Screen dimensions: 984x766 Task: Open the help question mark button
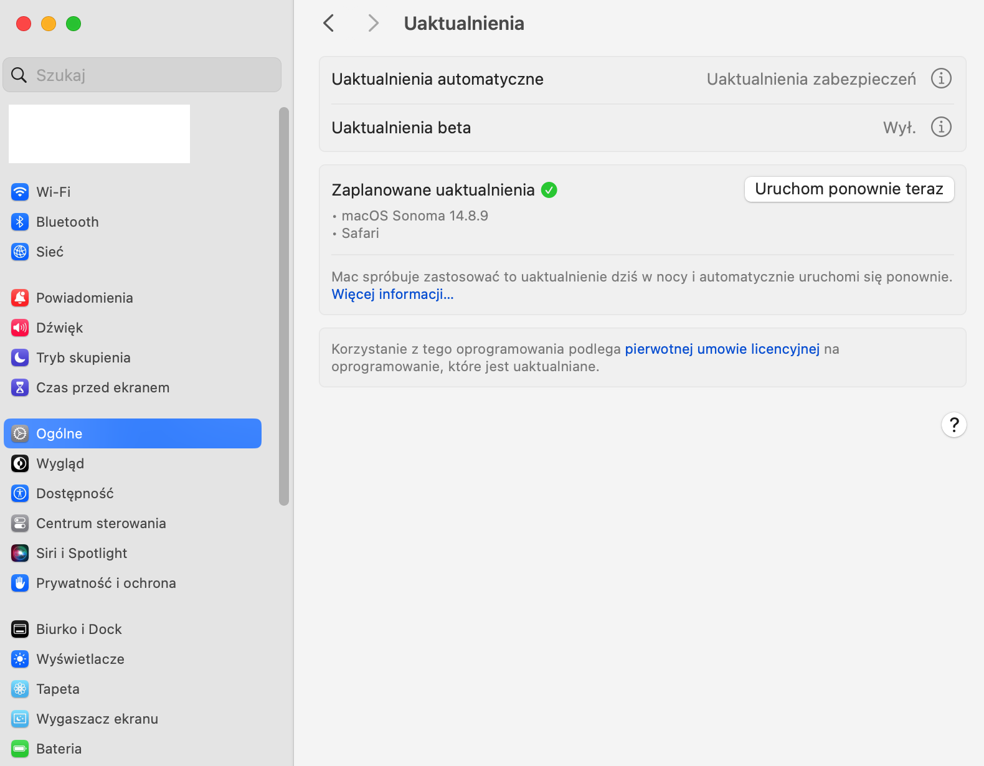click(x=954, y=425)
